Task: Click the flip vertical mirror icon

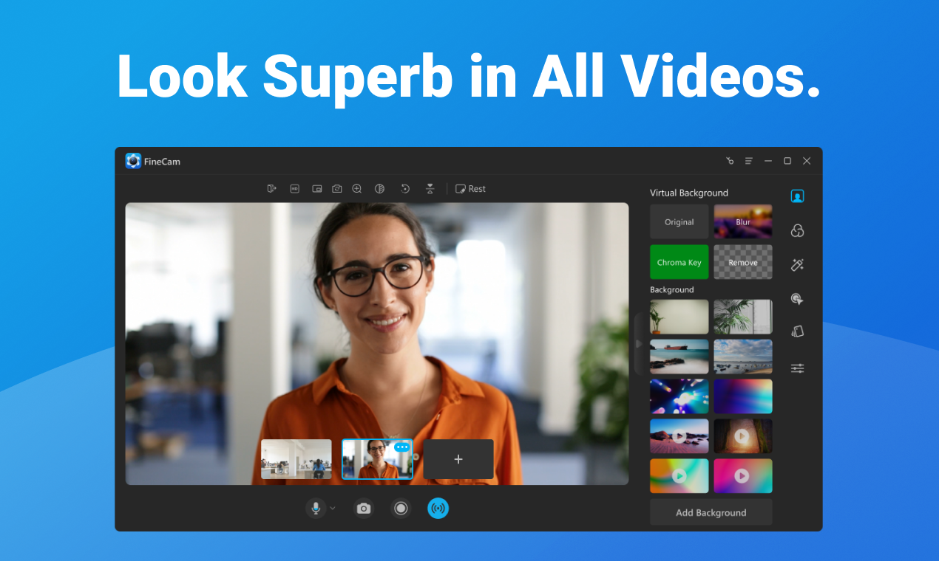Action: click(430, 189)
